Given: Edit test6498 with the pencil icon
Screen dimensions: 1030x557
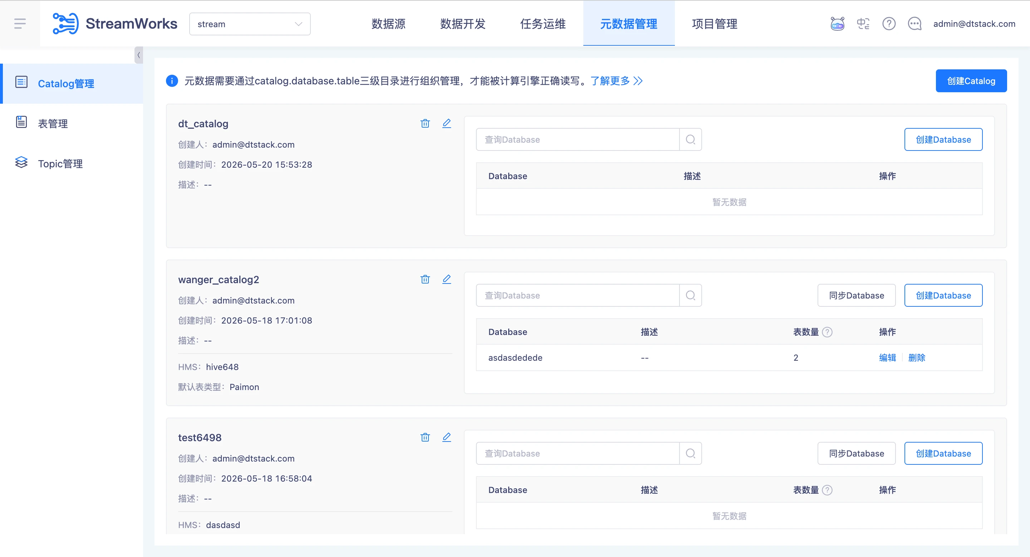Looking at the screenshot, I should coord(447,437).
